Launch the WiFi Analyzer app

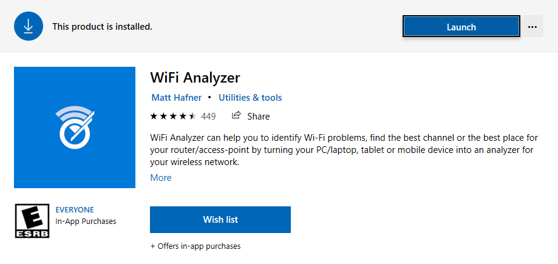coord(461,27)
